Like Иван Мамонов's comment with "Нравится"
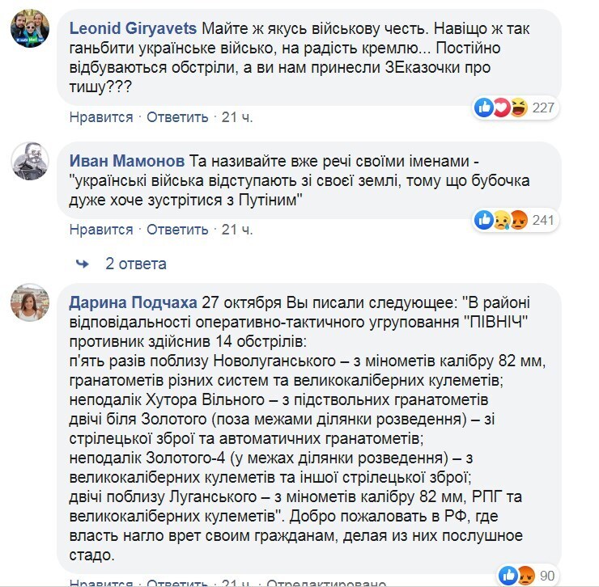This screenshot has height=587, width=599. pyautogui.click(x=101, y=230)
